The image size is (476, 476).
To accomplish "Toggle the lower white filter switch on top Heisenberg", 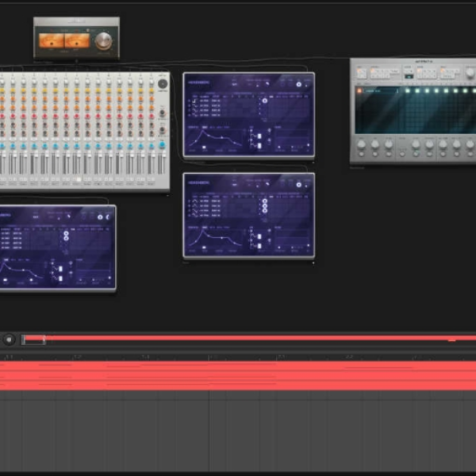I will [259, 146].
